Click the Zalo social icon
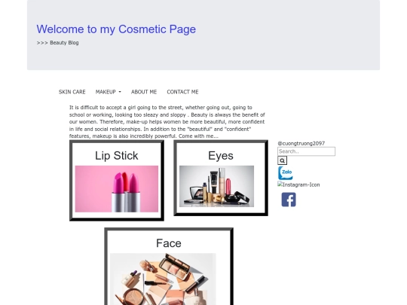Screen dimensions: 407x305 285,173
